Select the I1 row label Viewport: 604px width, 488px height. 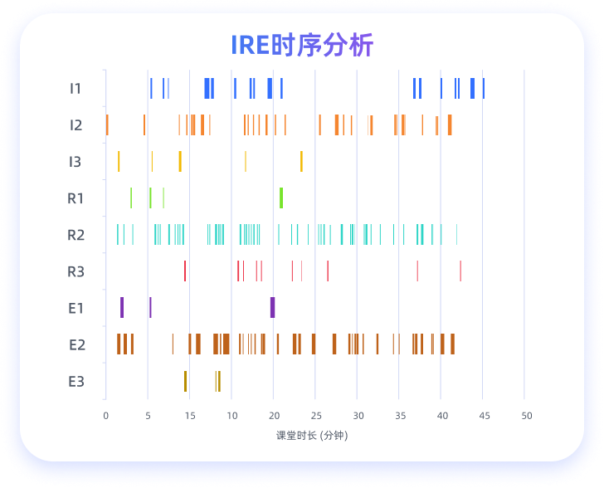click(x=75, y=88)
